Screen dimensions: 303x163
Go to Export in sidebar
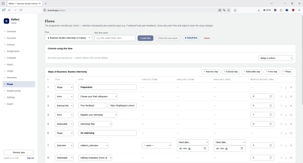tap(10, 104)
